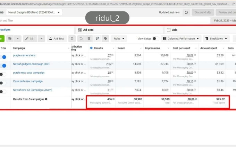The width and height of the screenshot is (236, 147).
Task: Click total reach value 30,985
Action: 138,99
